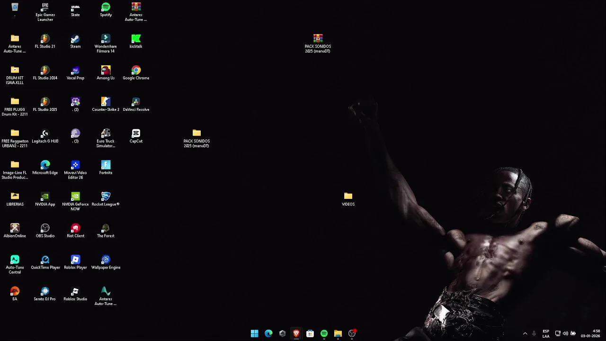
Task: Select the DRUM KIT ISAIA.KLLL folder
Action: point(15,75)
